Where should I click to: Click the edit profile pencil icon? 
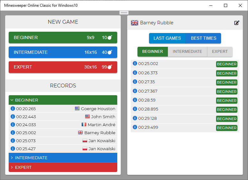pyautogui.click(x=236, y=23)
